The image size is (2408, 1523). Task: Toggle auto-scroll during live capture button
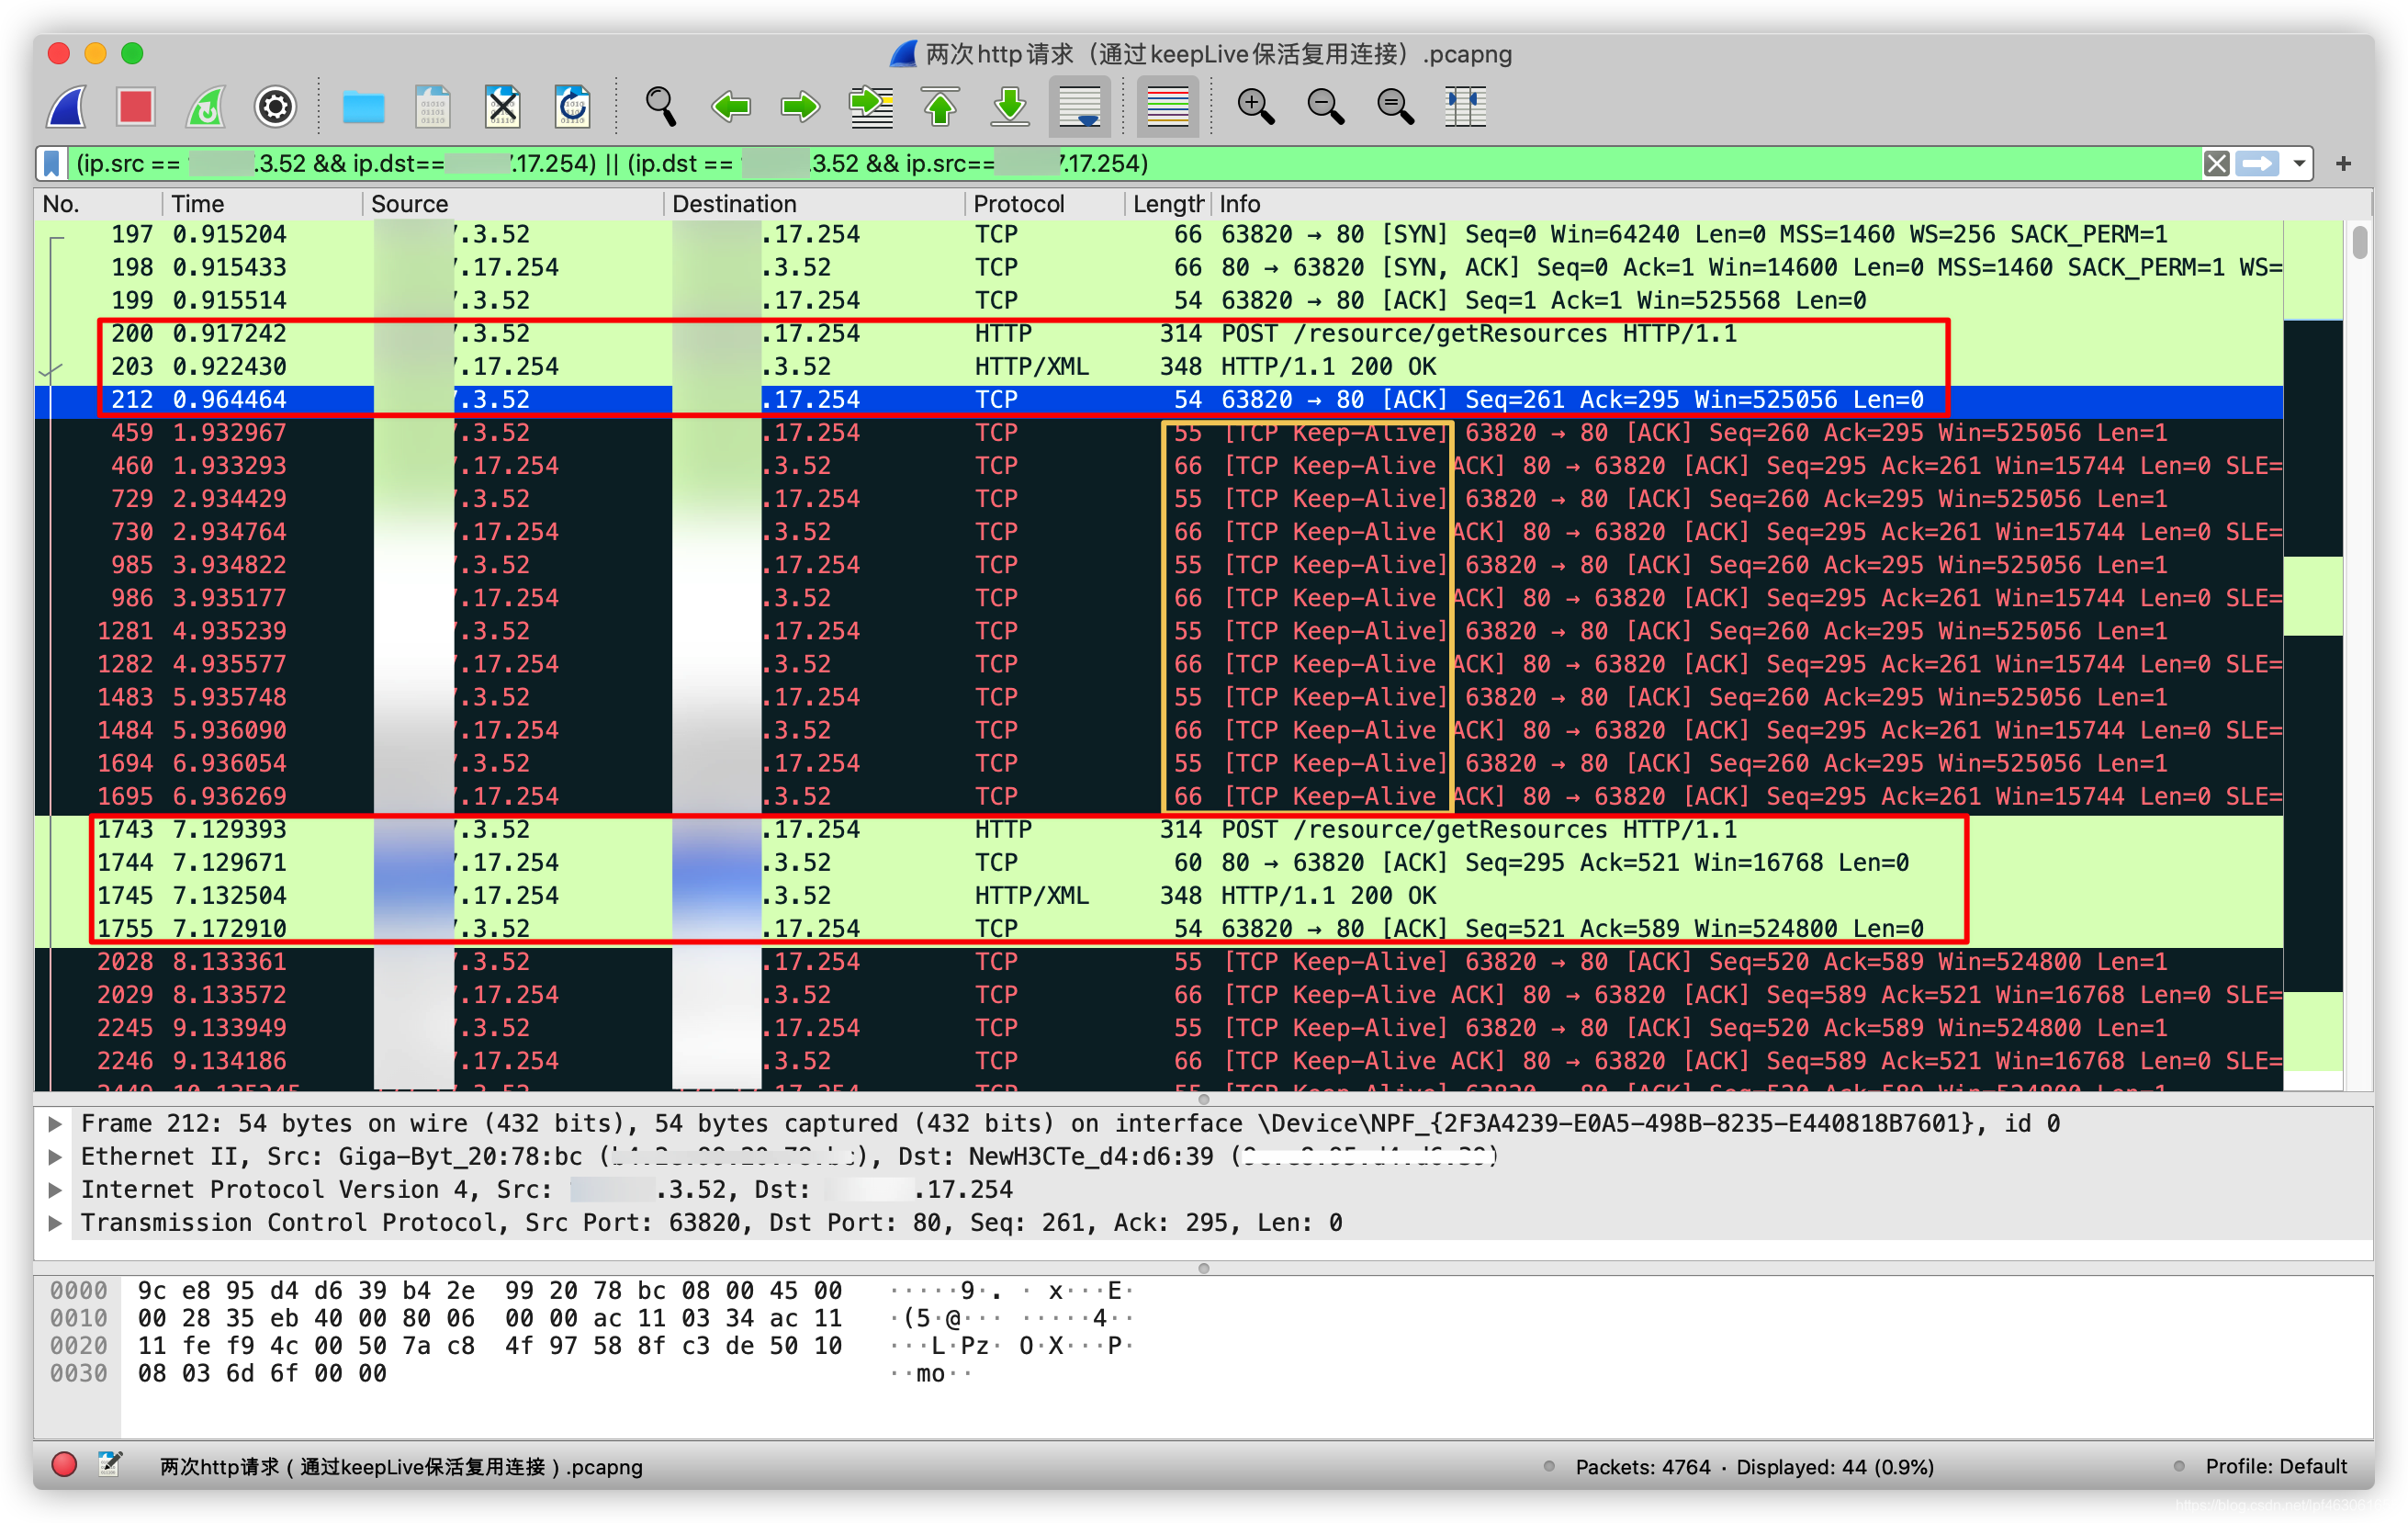(1080, 107)
